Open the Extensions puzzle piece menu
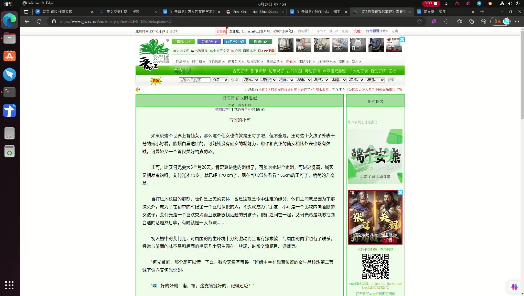 446,21
